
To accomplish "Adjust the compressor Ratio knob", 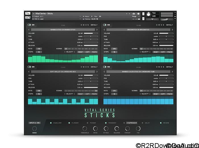I will click(95, 128).
